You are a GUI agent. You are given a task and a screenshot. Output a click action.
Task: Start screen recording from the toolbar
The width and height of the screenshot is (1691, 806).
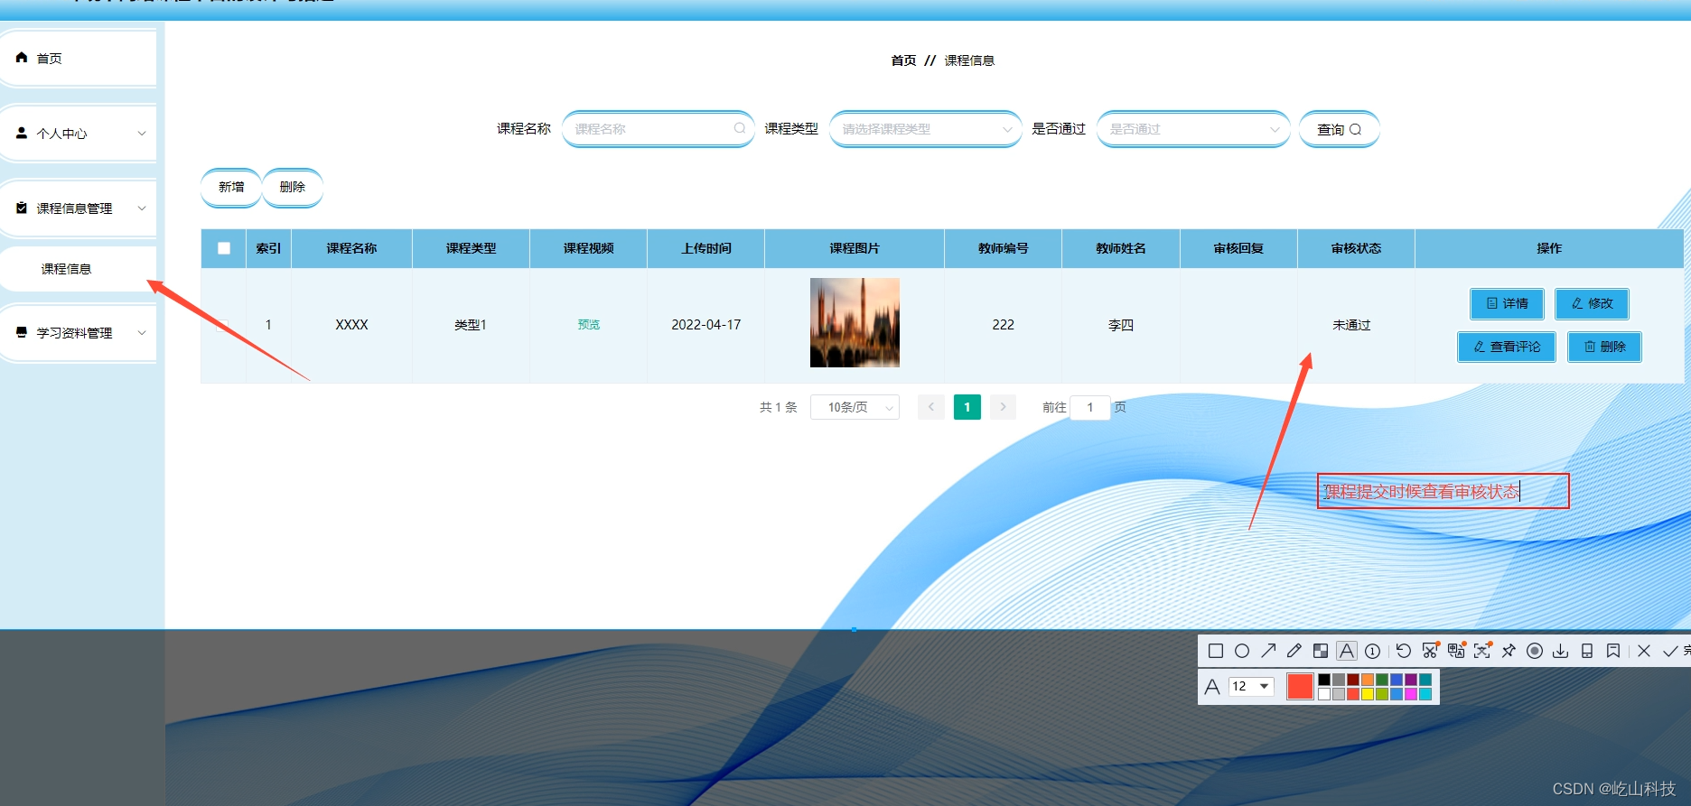(x=1535, y=651)
